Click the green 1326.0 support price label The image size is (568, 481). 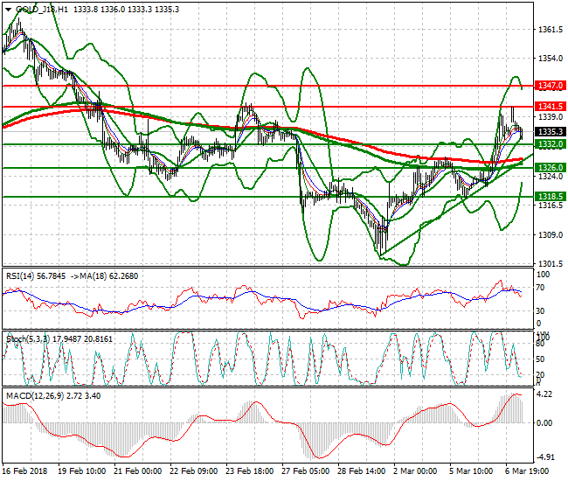point(551,167)
